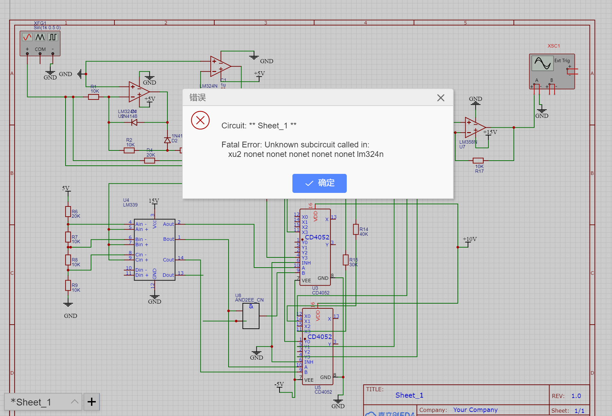The image size is (612, 416).
Task: Expand the Sheet_1 tab chevron
Action: point(75,402)
